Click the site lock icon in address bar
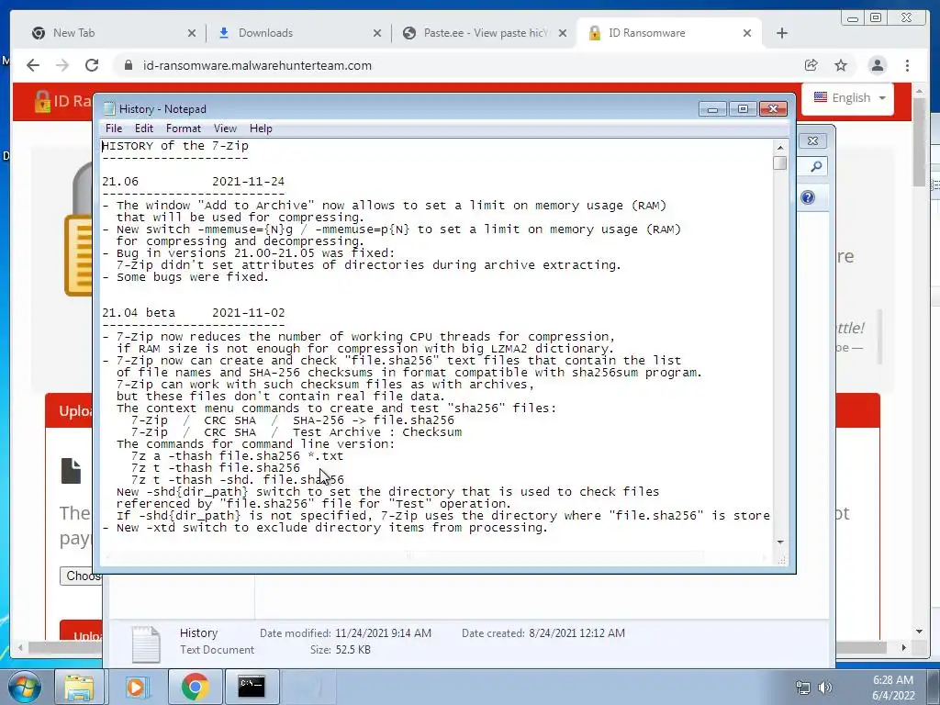This screenshot has height=705, width=940. (128, 65)
